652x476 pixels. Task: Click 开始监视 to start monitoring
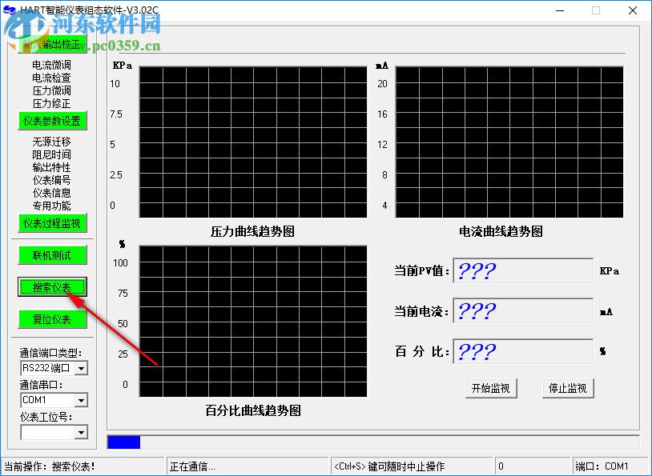click(x=491, y=387)
